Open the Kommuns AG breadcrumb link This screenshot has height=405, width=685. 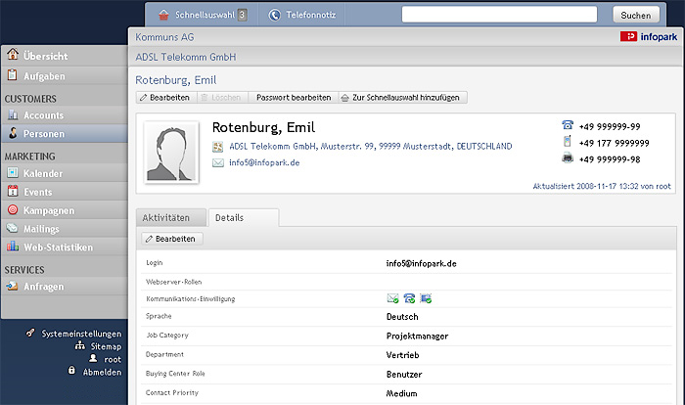(164, 37)
